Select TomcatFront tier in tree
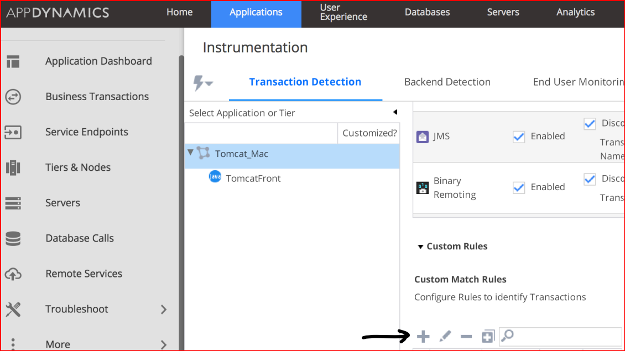 (x=253, y=179)
